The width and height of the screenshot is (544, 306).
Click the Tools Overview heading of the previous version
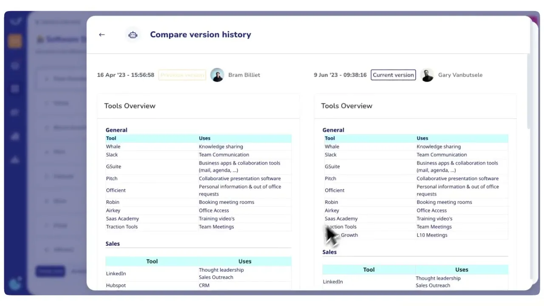[x=130, y=106]
